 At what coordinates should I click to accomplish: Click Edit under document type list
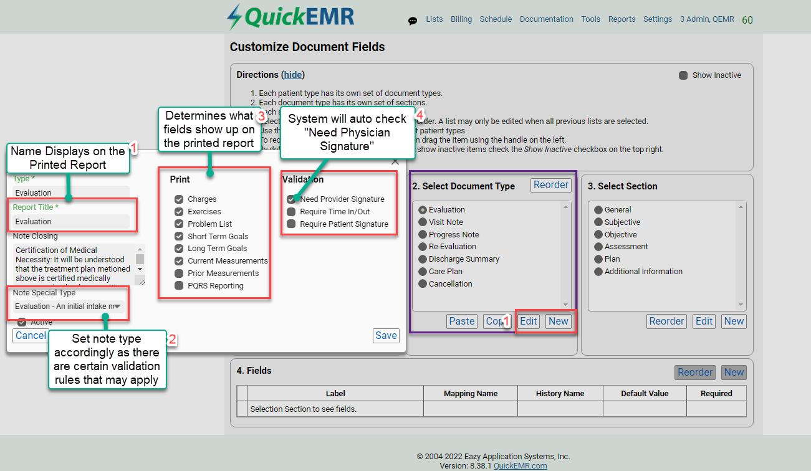pyautogui.click(x=529, y=321)
